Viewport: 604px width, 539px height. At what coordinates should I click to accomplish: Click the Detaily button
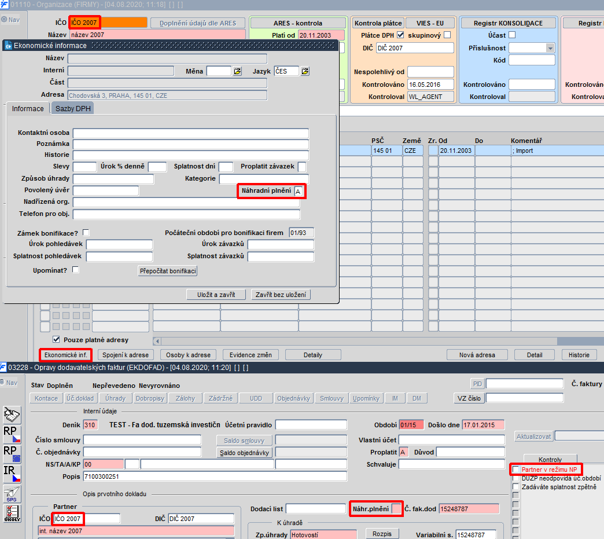pyautogui.click(x=313, y=355)
